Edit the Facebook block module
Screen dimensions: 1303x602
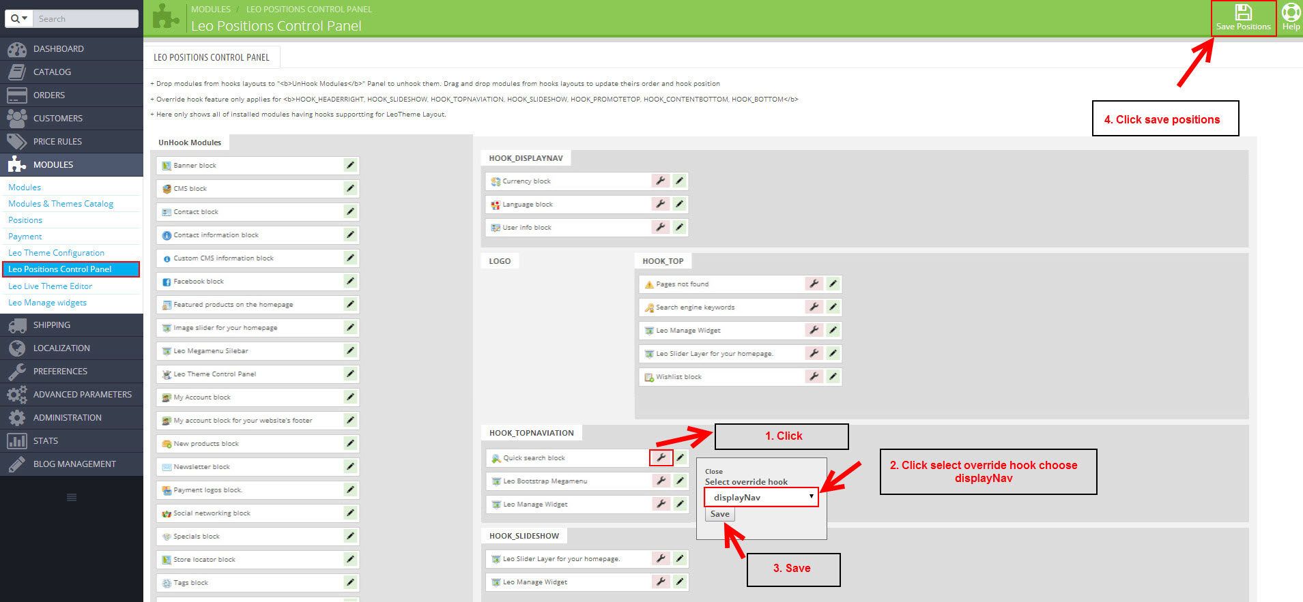click(350, 281)
